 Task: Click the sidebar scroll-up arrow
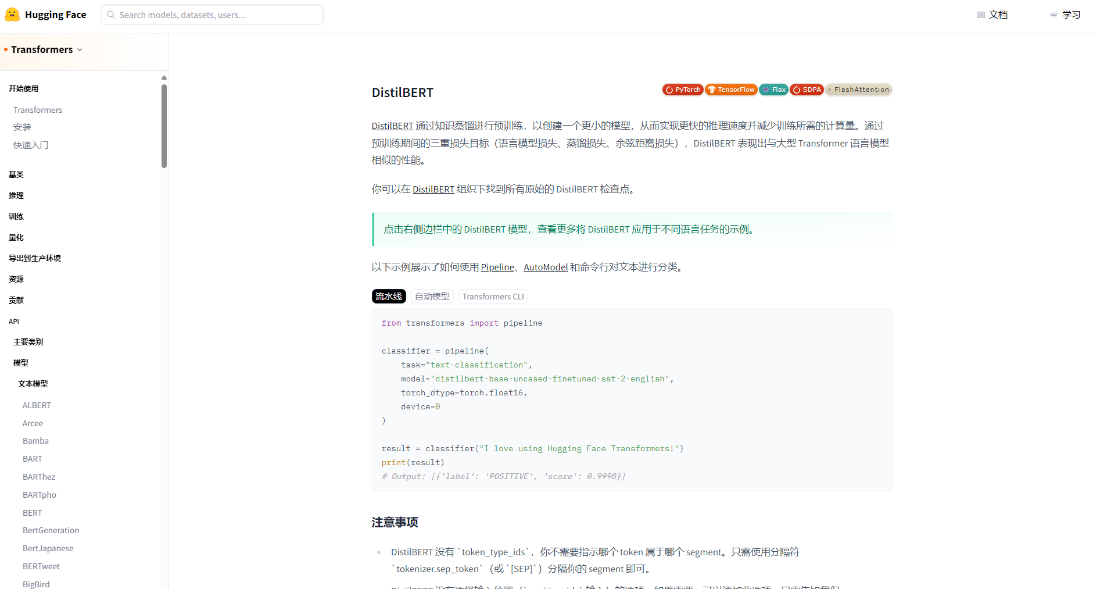point(164,77)
